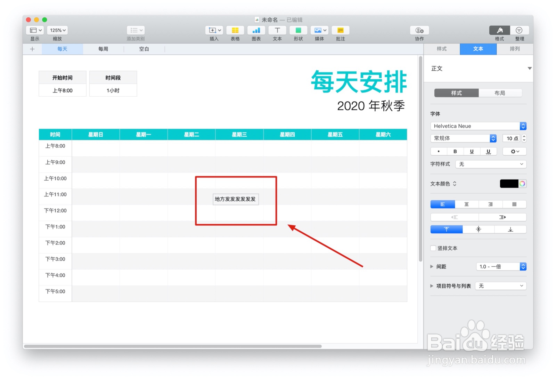
Task: Switch to the 布局 layout segment
Action: 501,93
